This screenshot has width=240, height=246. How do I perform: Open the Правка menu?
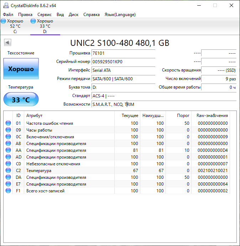click(x=25, y=15)
